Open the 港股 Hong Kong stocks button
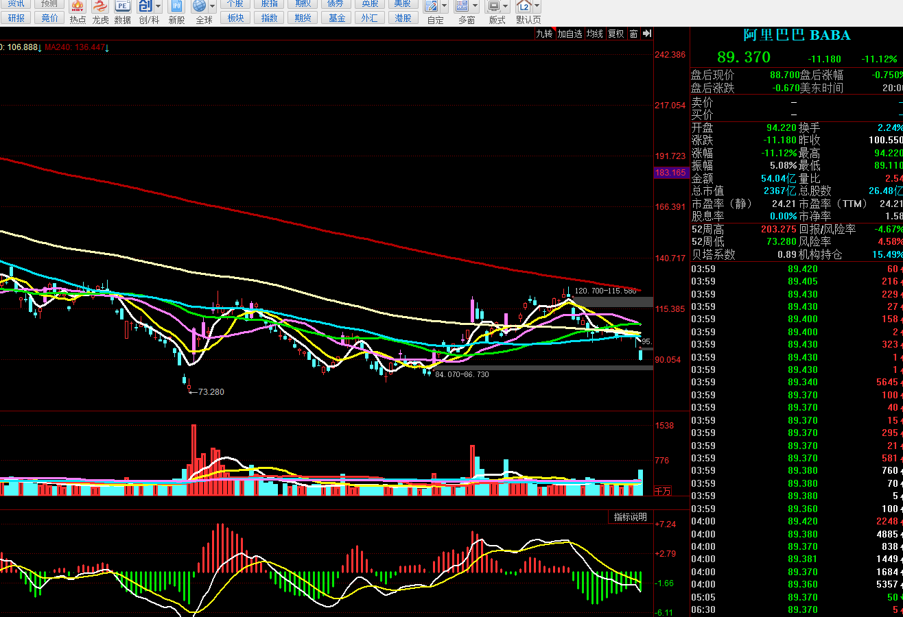The image size is (903, 617). [x=403, y=19]
